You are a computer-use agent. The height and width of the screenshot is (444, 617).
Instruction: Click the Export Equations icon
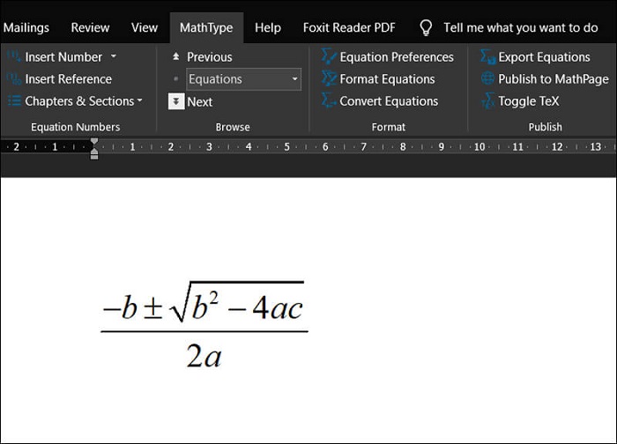click(488, 56)
